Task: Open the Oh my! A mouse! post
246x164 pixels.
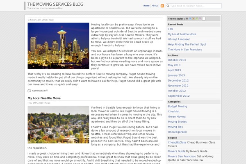Action: click(x=179, y=39)
